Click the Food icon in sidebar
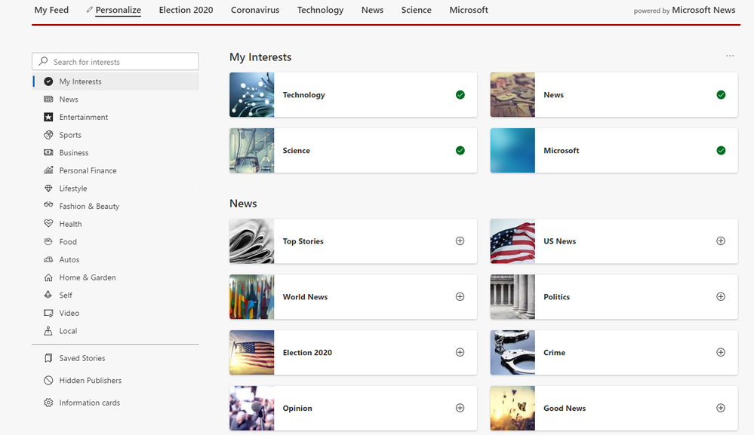754x435 pixels. (48, 241)
